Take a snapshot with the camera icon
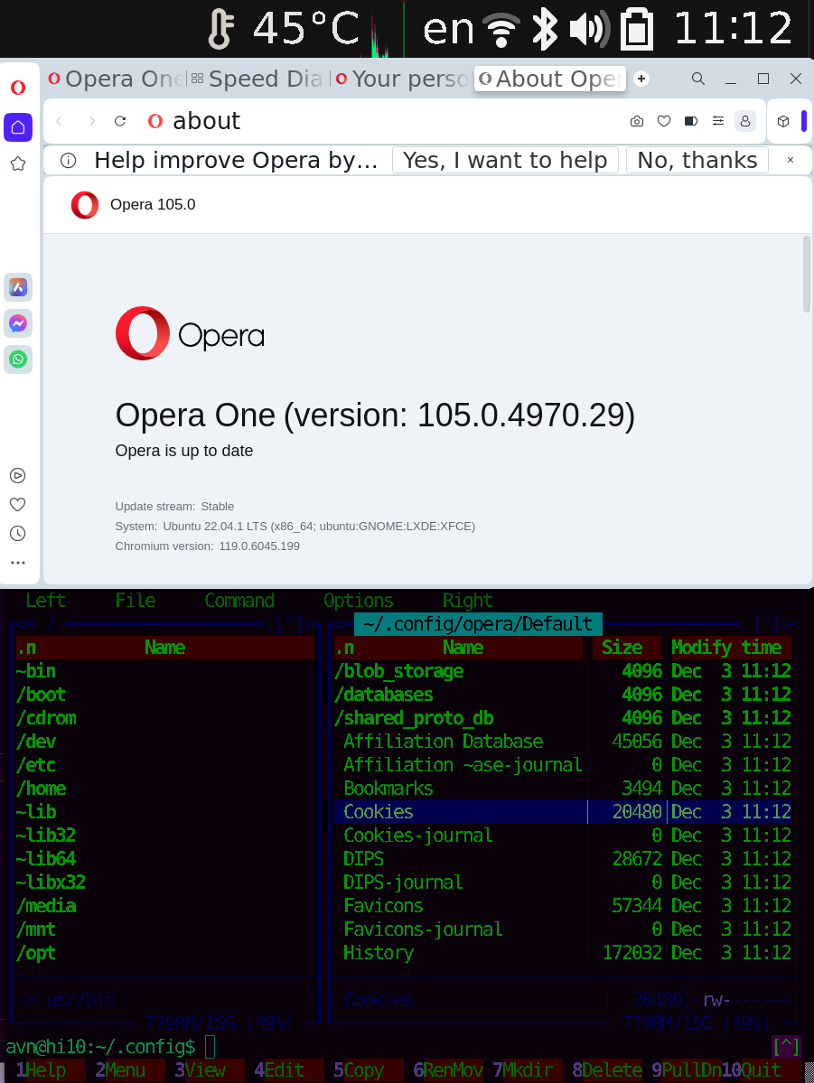The image size is (814, 1083). (x=637, y=122)
